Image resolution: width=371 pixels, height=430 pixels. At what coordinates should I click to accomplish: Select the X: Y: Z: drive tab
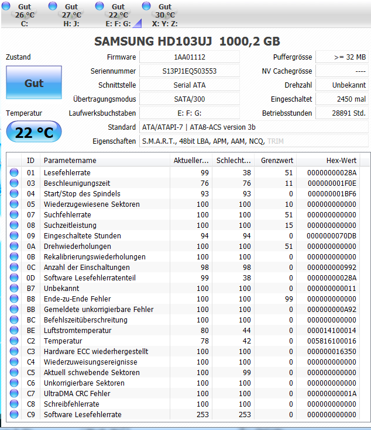click(x=165, y=15)
